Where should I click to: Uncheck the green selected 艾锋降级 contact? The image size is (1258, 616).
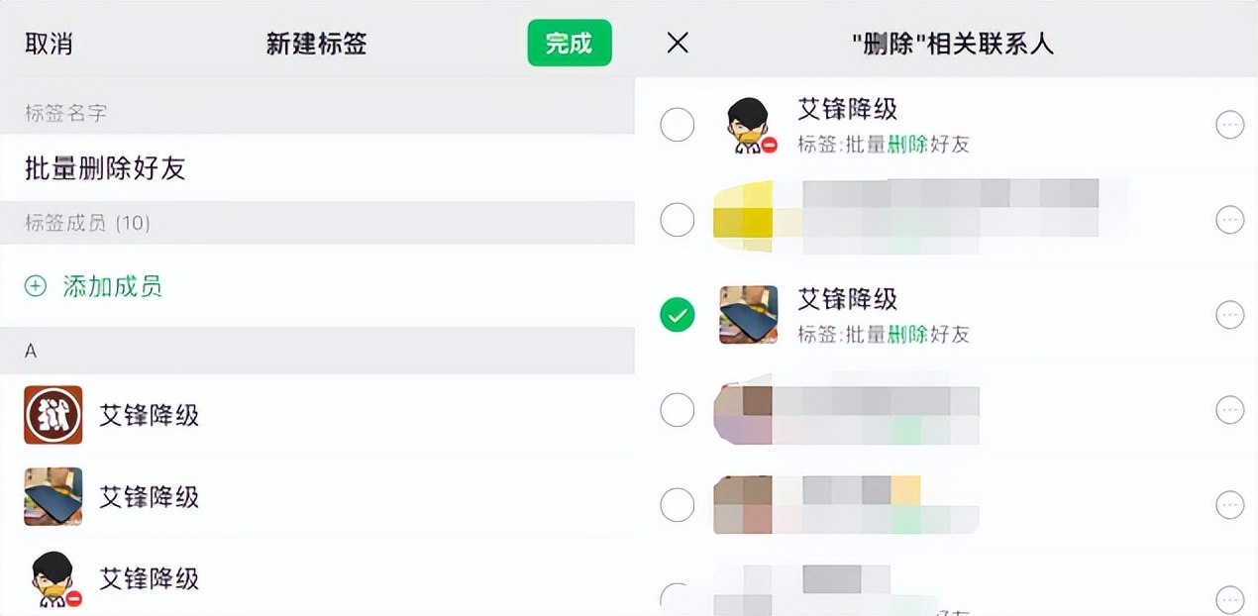click(x=678, y=315)
